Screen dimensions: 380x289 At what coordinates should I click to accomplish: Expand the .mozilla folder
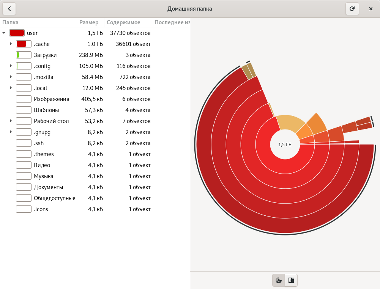click(11, 77)
